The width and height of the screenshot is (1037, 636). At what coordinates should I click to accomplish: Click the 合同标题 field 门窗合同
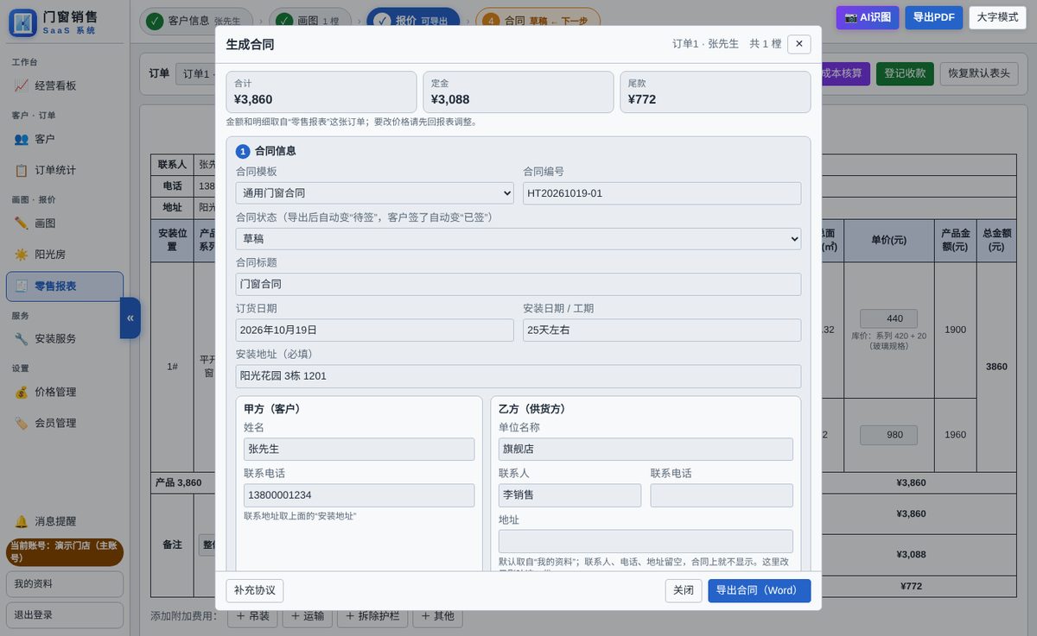click(x=518, y=285)
